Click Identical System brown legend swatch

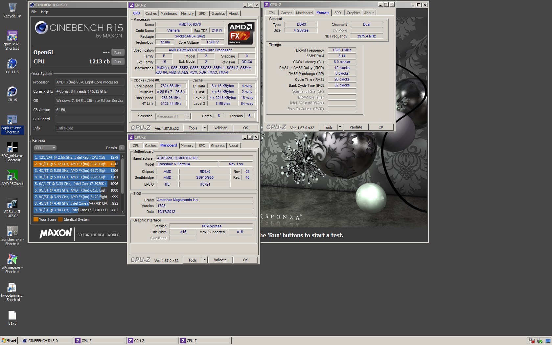click(60, 219)
